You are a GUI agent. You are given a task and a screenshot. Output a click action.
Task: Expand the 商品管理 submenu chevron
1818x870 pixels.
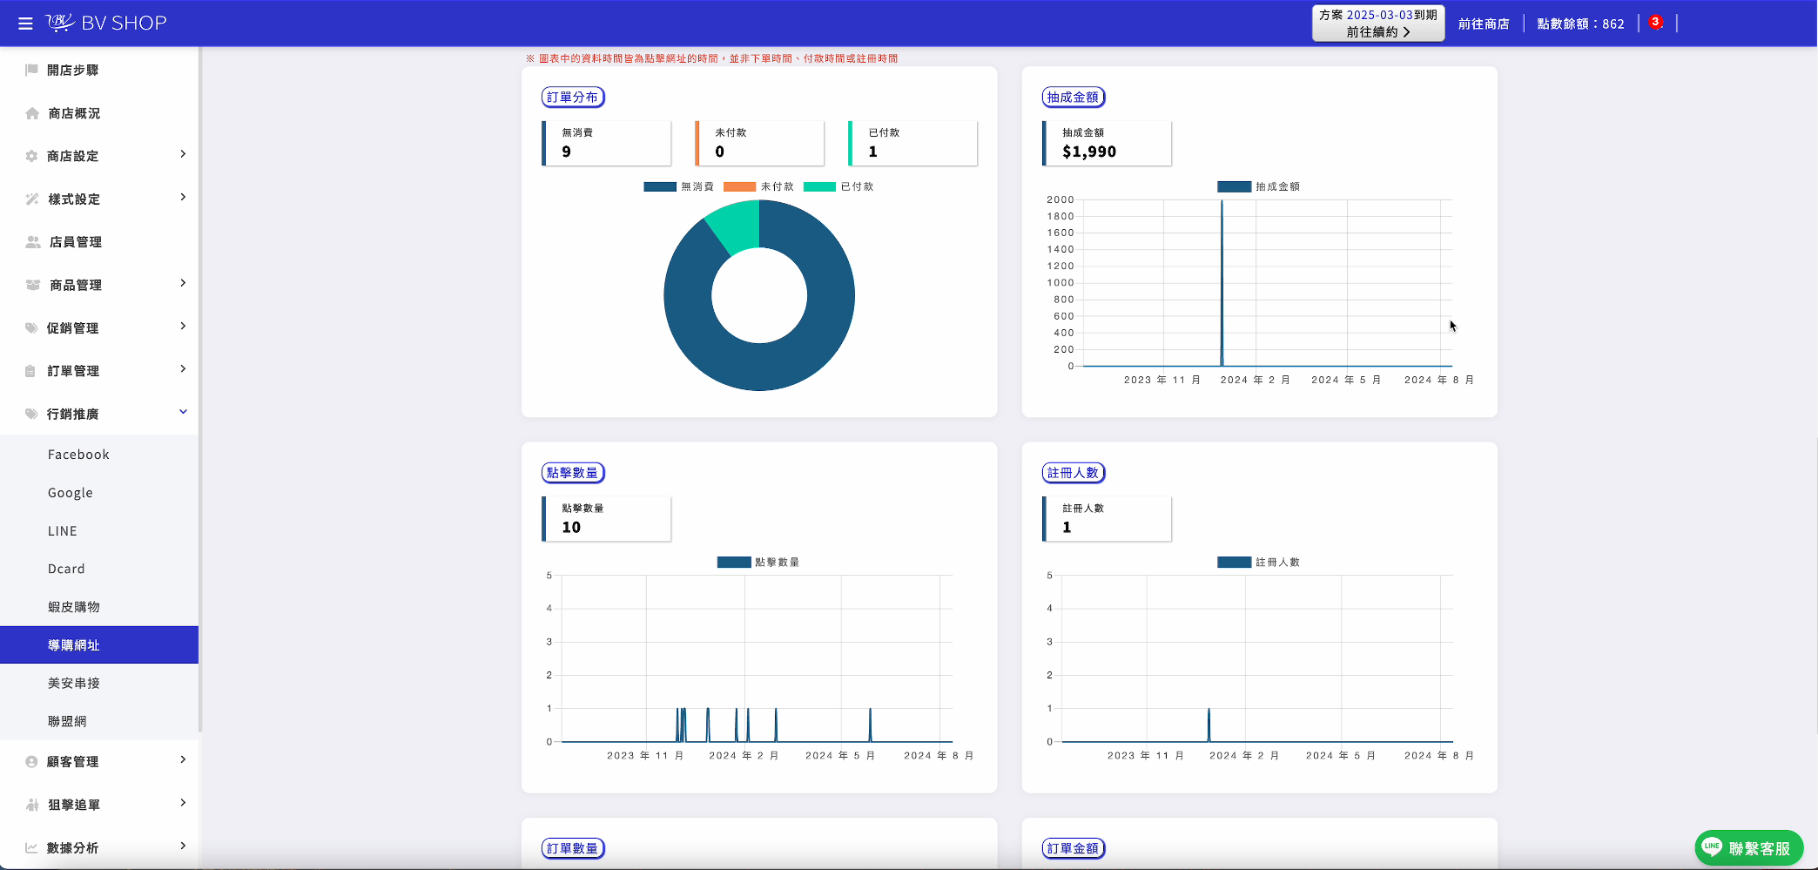pyautogui.click(x=183, y=283)
